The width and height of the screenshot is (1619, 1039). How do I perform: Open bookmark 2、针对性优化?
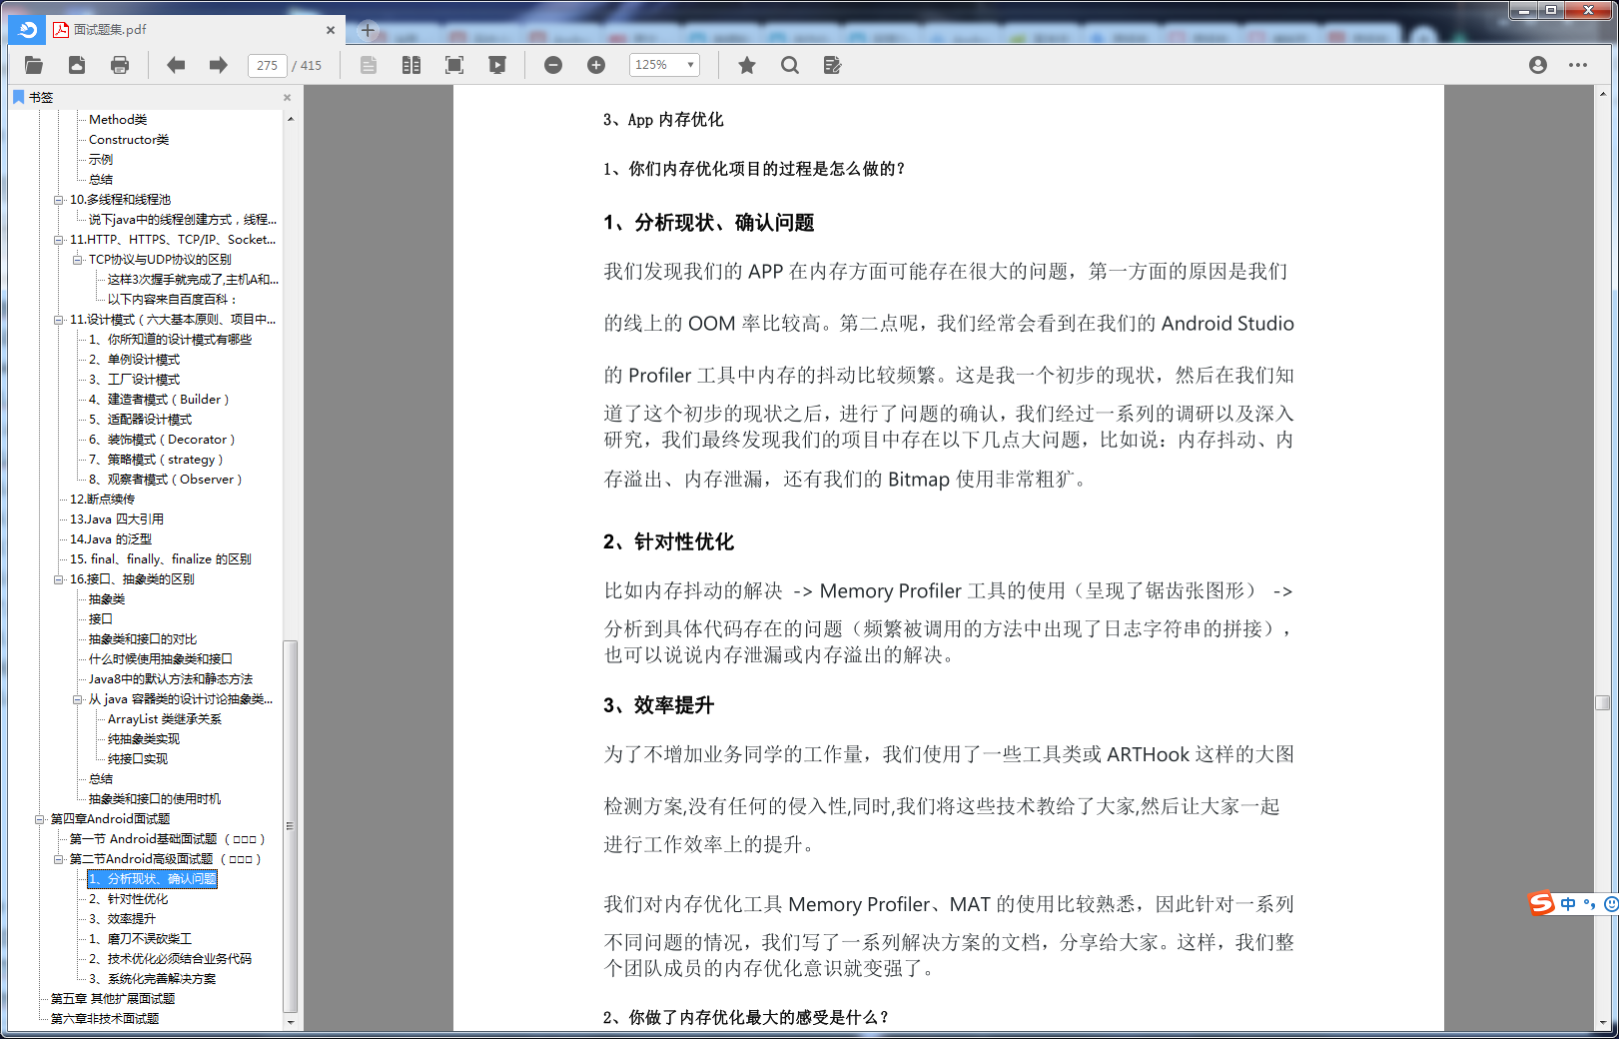129,899
